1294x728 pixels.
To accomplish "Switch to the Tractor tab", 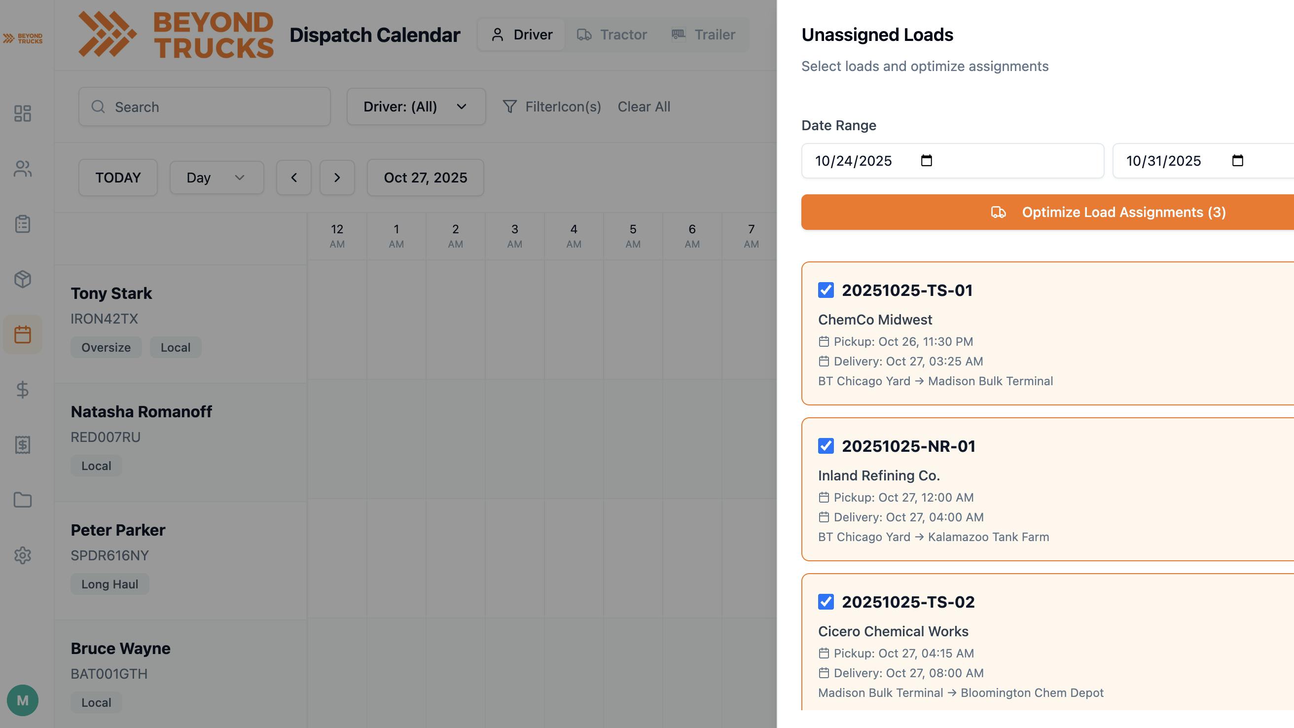I will coord(613,34).
